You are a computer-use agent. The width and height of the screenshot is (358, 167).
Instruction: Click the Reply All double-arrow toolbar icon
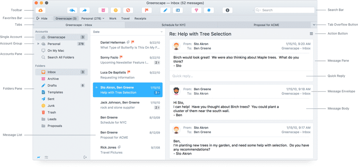pos(72,10)
